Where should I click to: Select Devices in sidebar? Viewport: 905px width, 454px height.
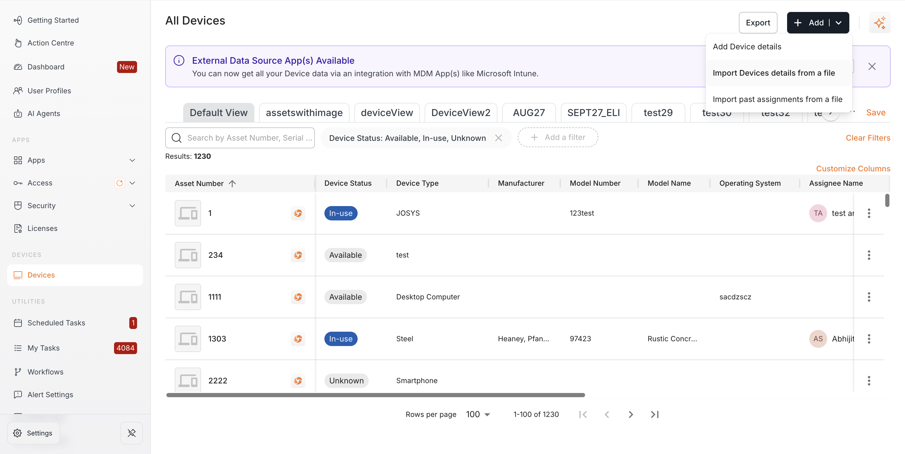pos(75,275)
